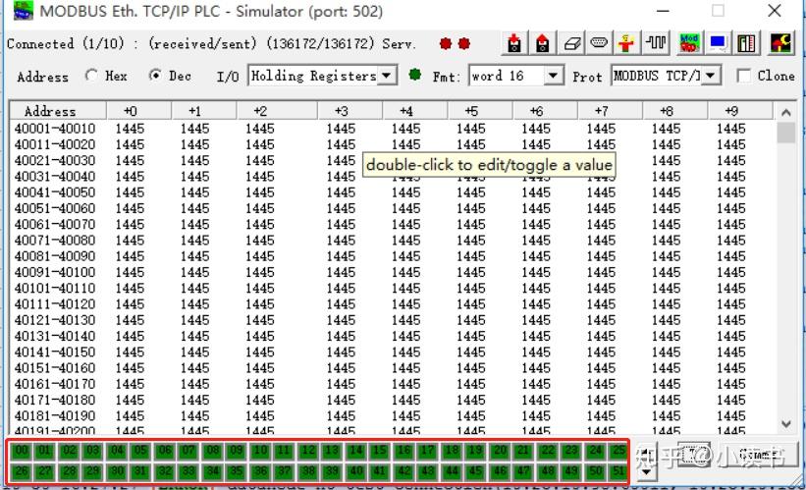Toggle station 44 button
This screenshot has height=490, width=806.
click(x=452, y=471)
